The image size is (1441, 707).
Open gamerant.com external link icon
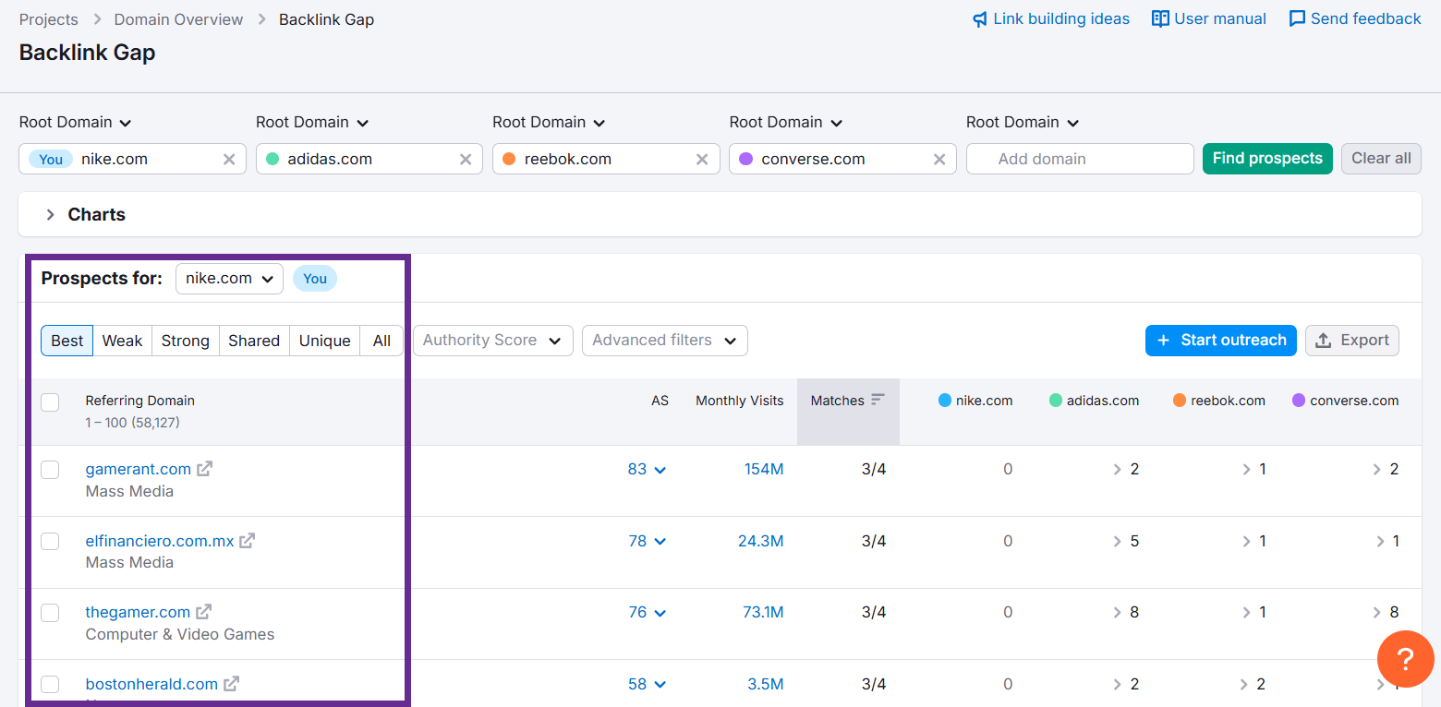tap(204, 469)
